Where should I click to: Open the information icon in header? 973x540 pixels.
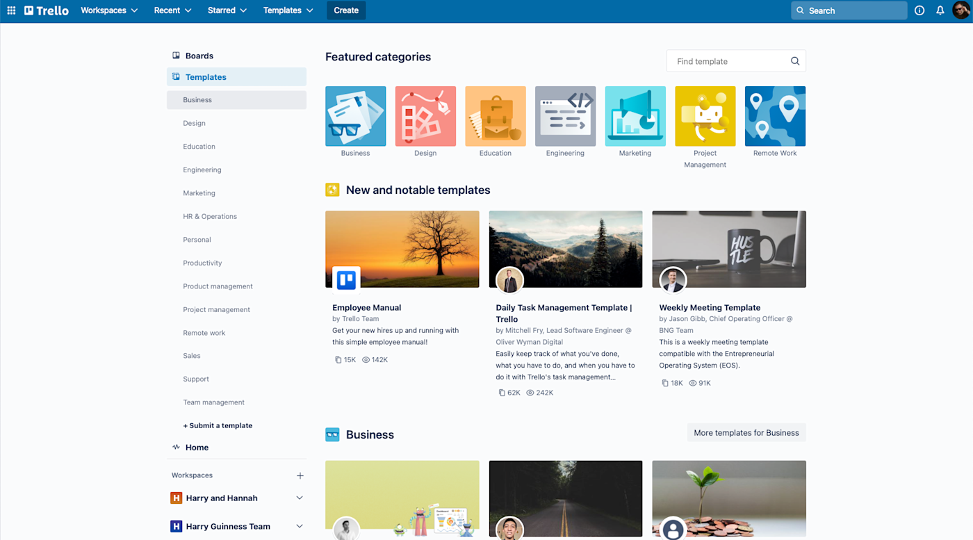919,10
